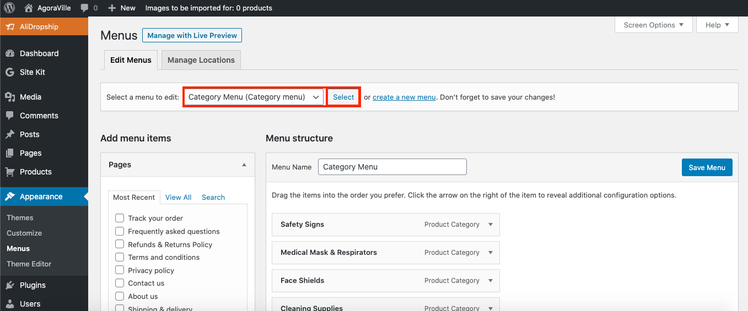Expand Medical Mask & Respirators item arrow

[491, 253]
